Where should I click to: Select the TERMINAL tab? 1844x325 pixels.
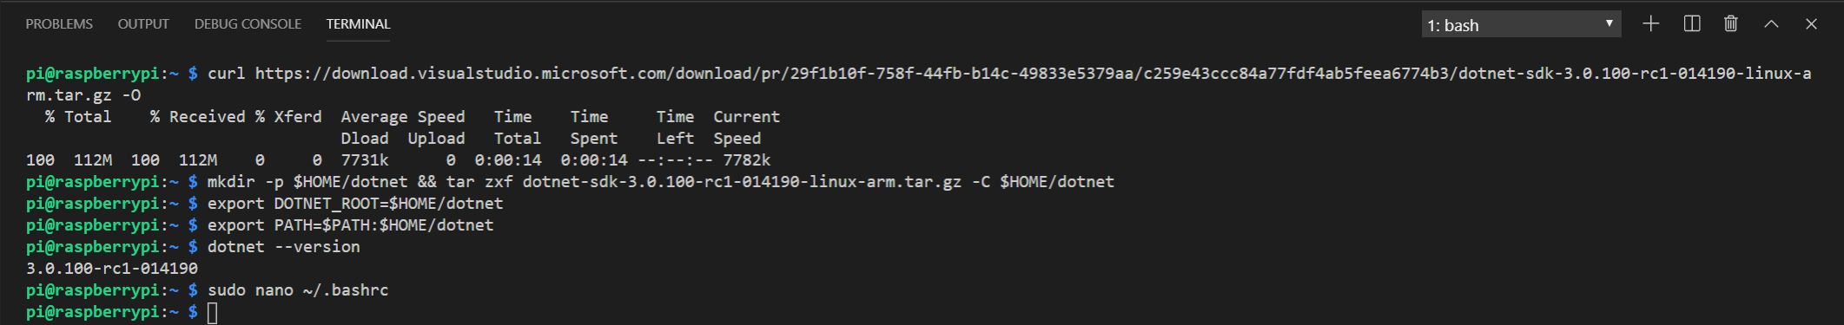pyautogui.click(x=358, y=24)
